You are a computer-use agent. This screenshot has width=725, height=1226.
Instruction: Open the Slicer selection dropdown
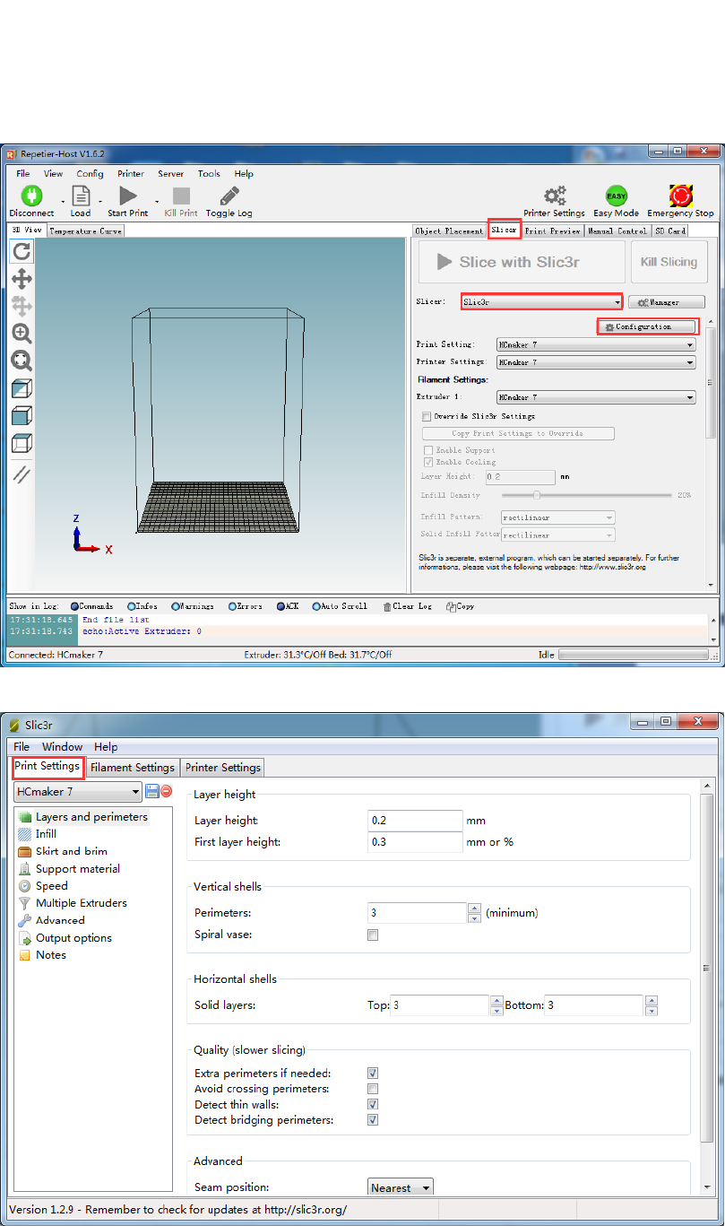pyautogui.click(x=541, y=302)
